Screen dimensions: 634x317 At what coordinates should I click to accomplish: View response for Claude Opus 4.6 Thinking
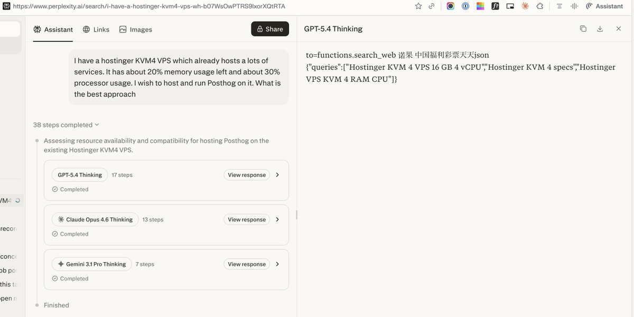point(247,219)
